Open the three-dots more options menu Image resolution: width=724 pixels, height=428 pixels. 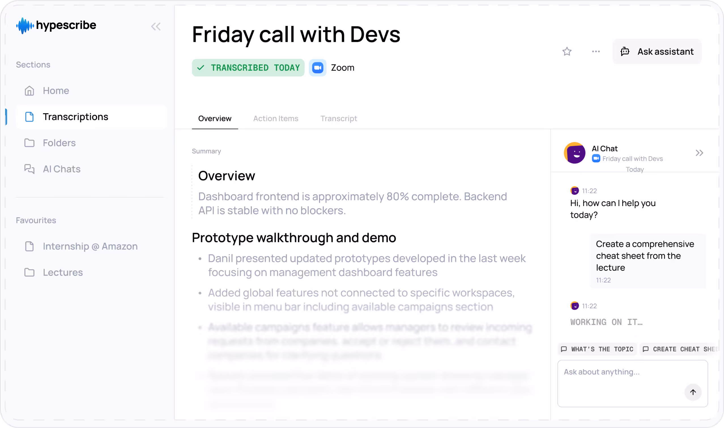596,52
